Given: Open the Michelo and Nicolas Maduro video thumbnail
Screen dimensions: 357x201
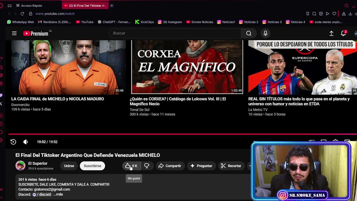Looking at the screenshot, I should click(x=68, y=67).
